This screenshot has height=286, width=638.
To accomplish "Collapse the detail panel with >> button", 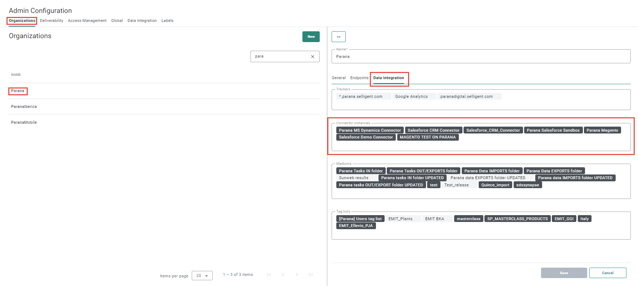I will [x=338, y=37].
